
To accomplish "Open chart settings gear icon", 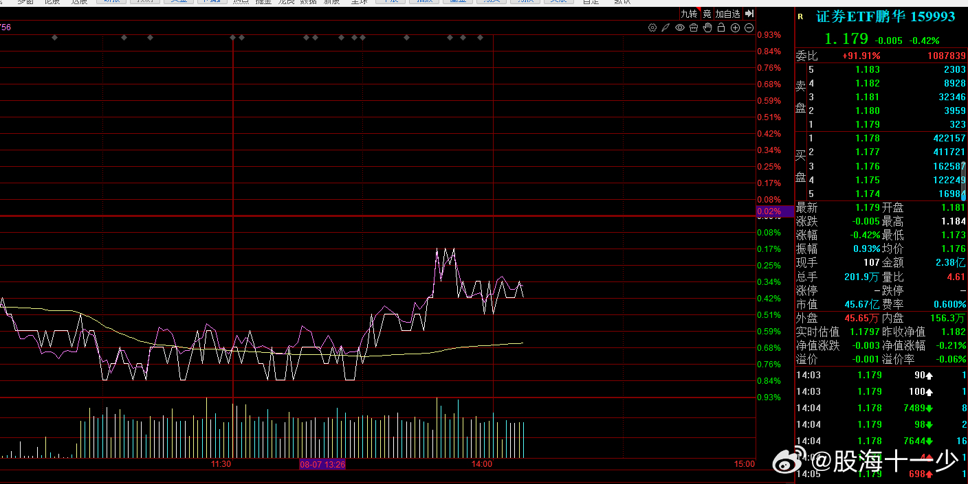I will (x=652, y=27).
